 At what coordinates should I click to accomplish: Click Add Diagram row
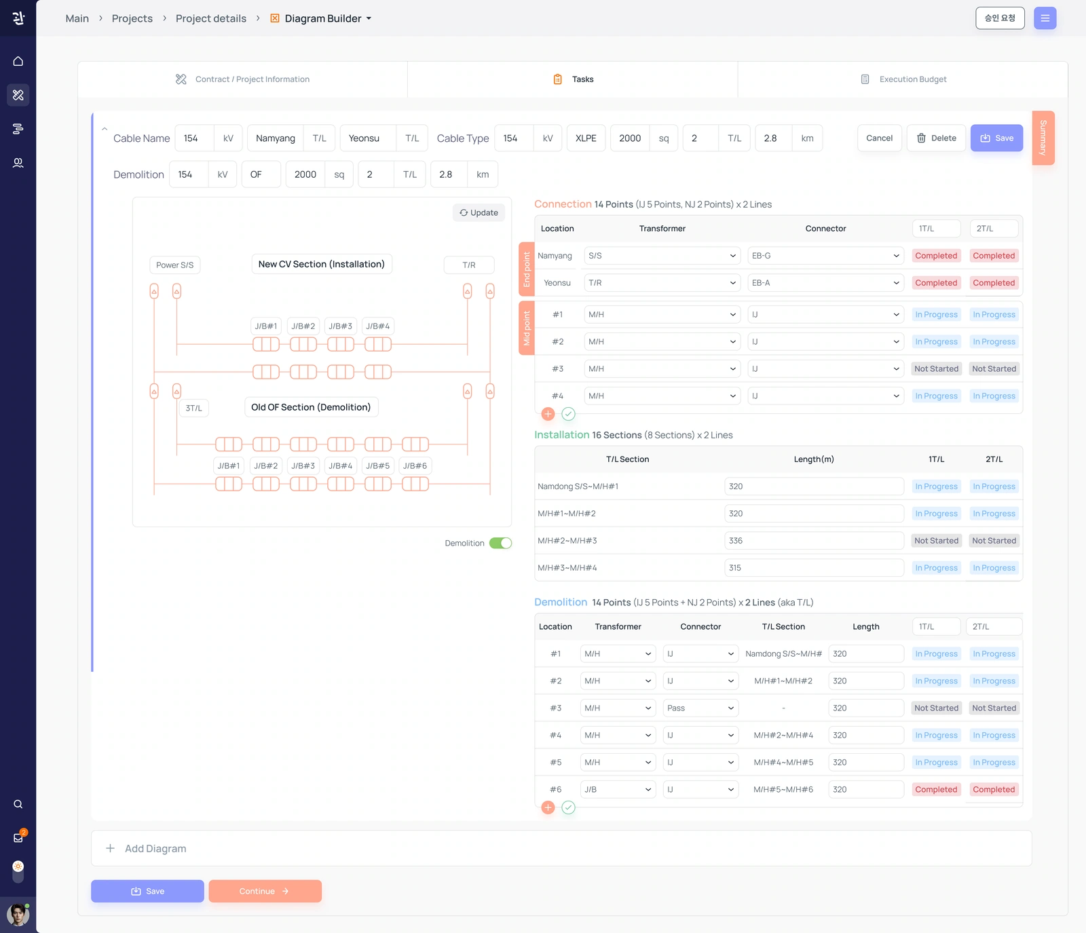click(x=561, y=849)
